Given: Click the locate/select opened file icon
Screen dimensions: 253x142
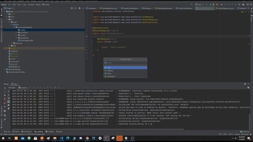Looking at the screenshot, I should point(72,8).
